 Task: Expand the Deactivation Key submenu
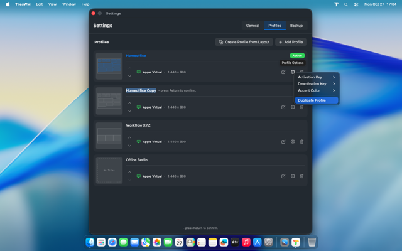point(317,84)
